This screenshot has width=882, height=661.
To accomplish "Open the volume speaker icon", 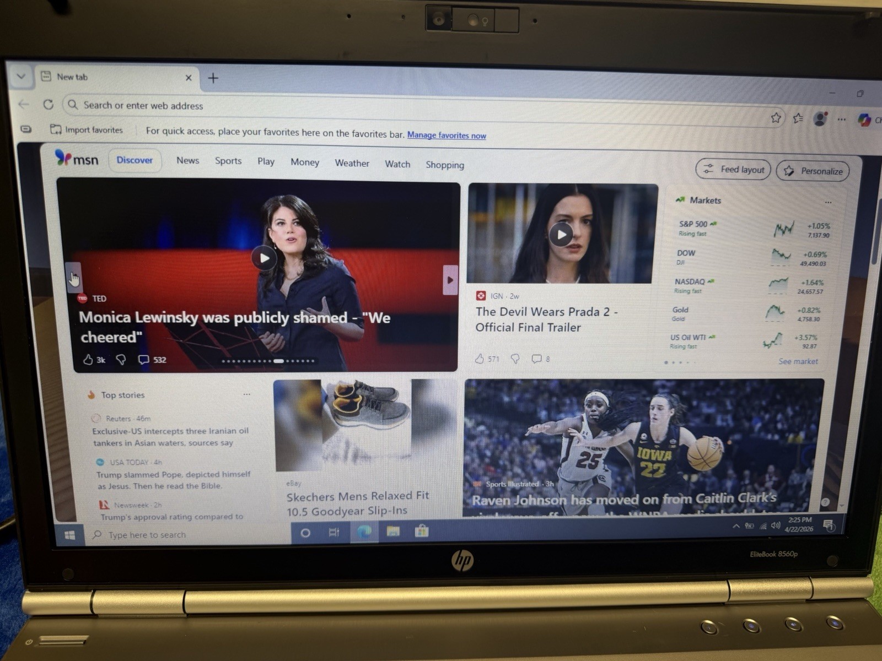I will (x=776, y=525).
